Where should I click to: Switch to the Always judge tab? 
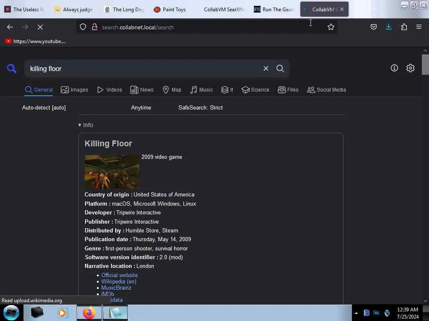point(75,10)
